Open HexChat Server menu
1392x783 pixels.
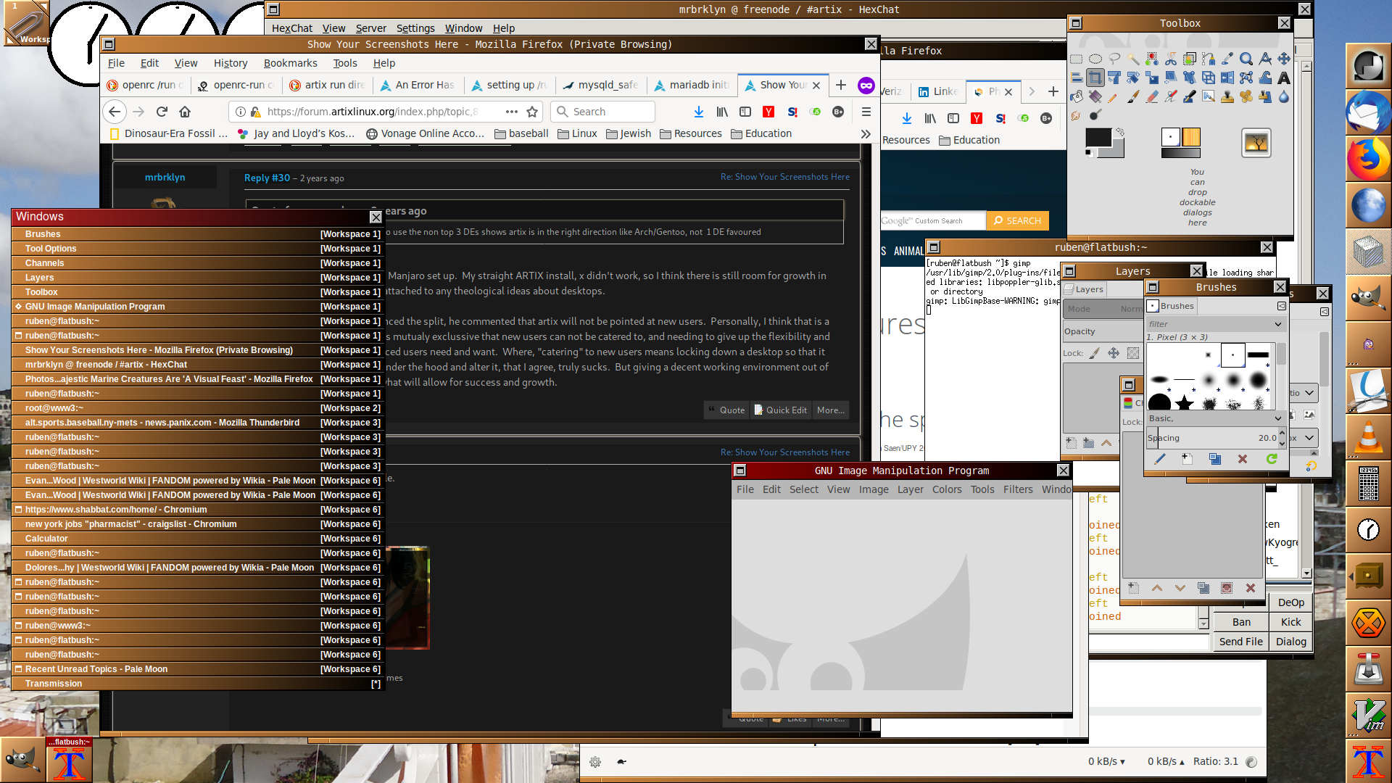(x=370, y=28)
